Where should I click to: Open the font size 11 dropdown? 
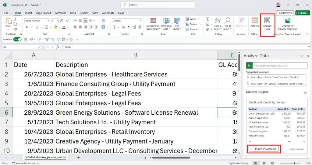point(58,21)
